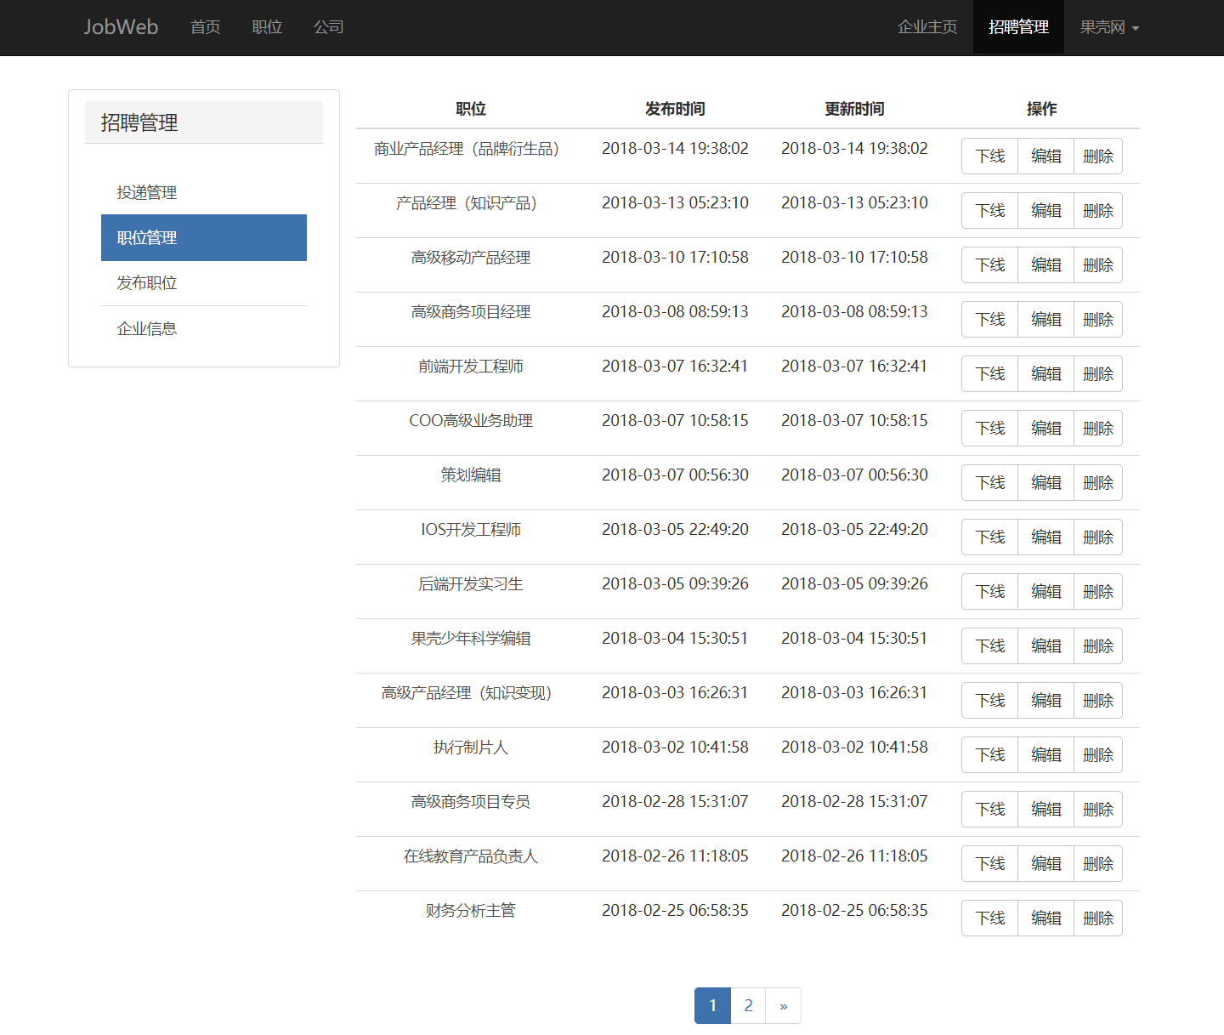Delete the COO高级业务助理 row
Image resolution: width=1224 pixels, height=1035 pixels.
click(1098, 429)
